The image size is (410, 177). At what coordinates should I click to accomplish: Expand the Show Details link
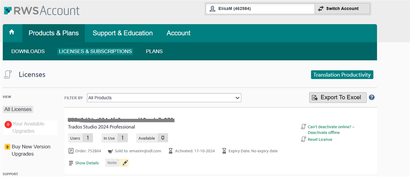[x=87, y=163]
